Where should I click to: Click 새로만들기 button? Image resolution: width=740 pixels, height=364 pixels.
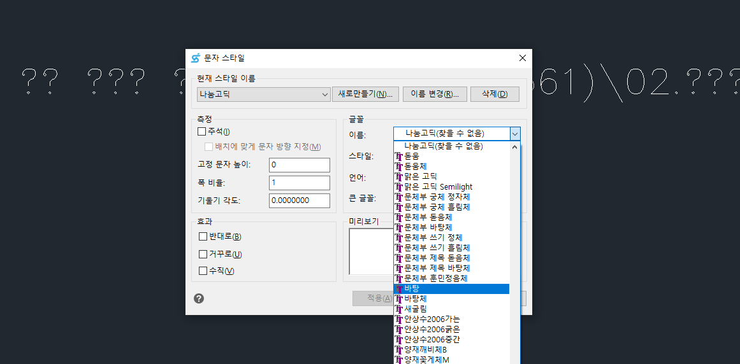click(366, 94)
